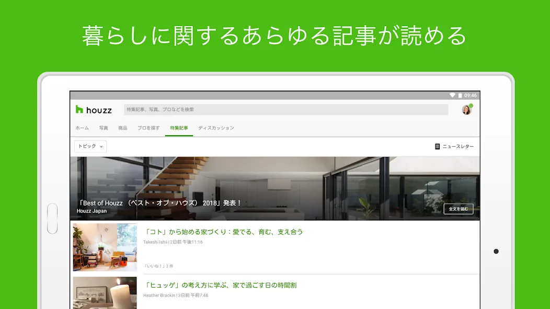Click the houzz wordmark text

click(x=99, y=110)
